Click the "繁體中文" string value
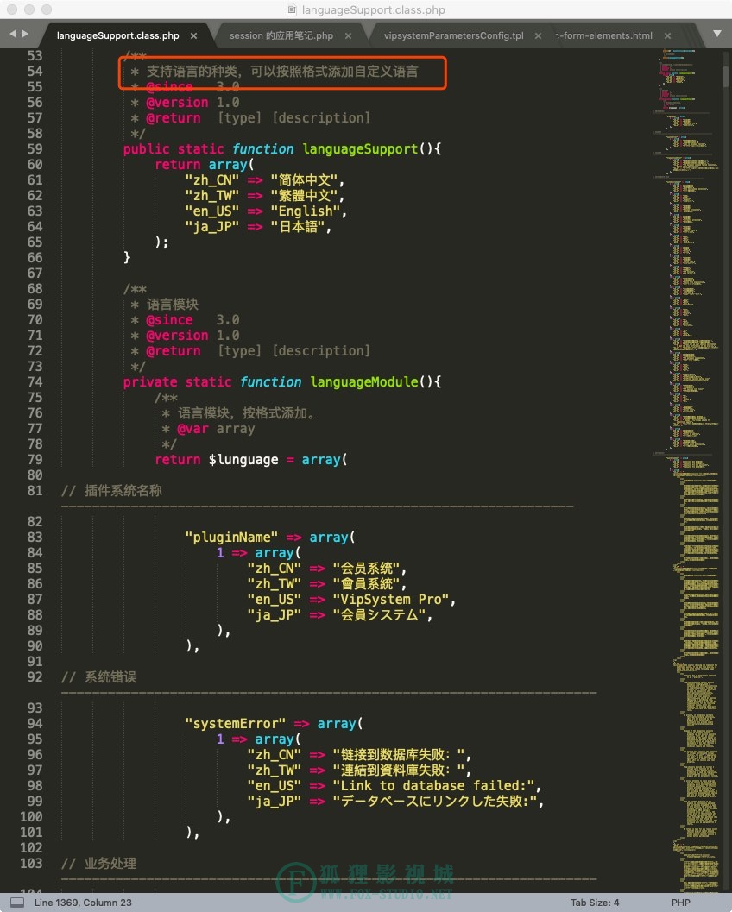This screenshot has width=732, height=912. point(305,196)
